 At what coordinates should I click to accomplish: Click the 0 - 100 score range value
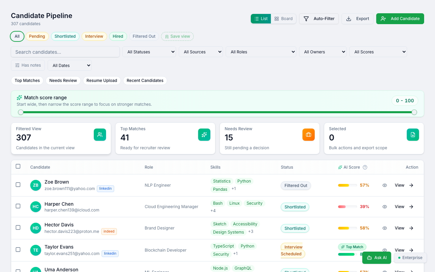point(405,101)
